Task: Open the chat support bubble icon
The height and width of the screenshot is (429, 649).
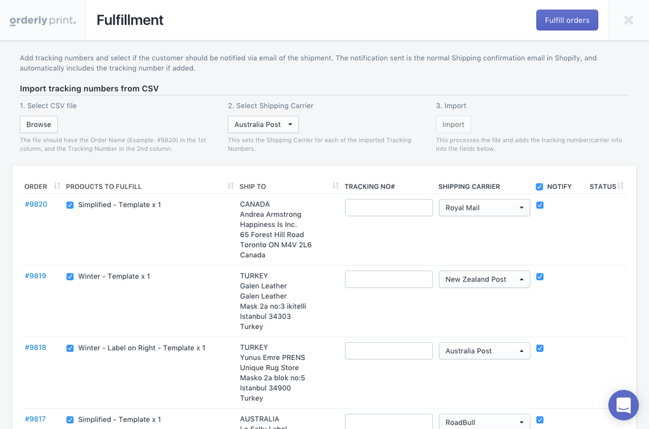Action: [x=624, y=405]
